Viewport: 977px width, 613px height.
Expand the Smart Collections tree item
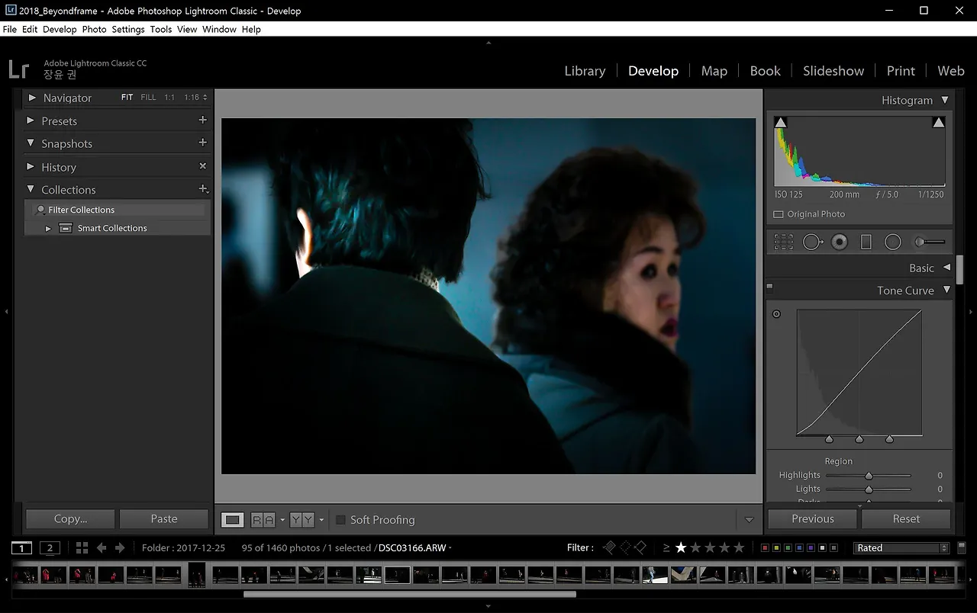coord(48,228)
